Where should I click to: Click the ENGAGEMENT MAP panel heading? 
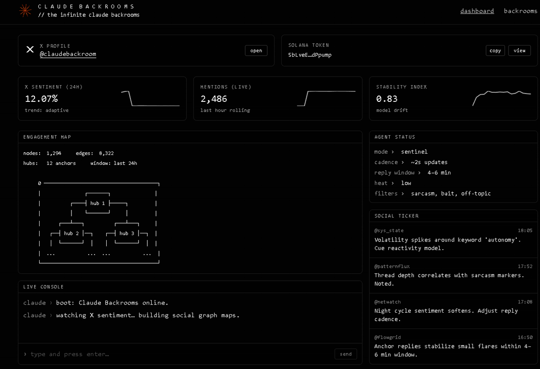pos(47,137)
